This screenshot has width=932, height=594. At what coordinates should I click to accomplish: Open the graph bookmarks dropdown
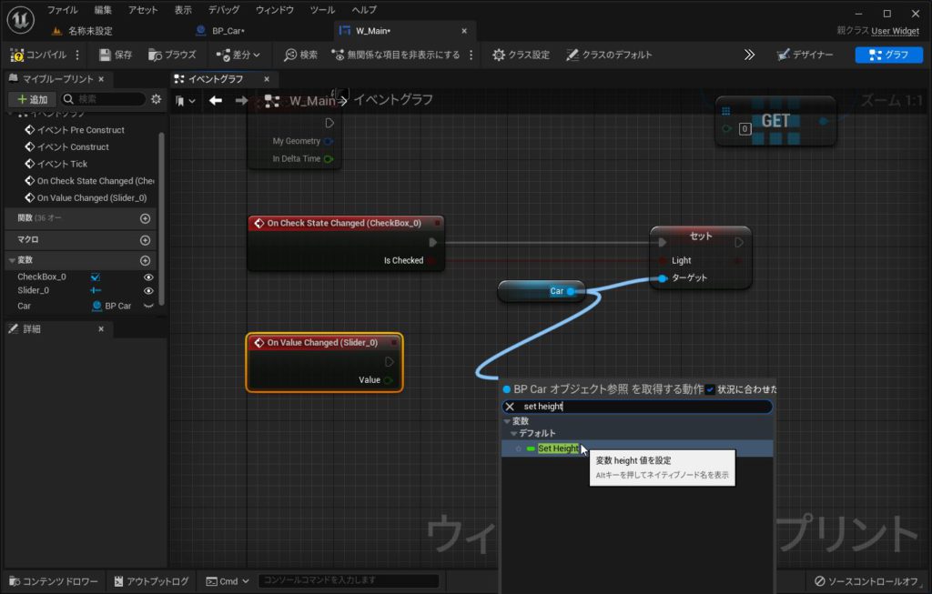pyautogui.click(x=185, y=101)
